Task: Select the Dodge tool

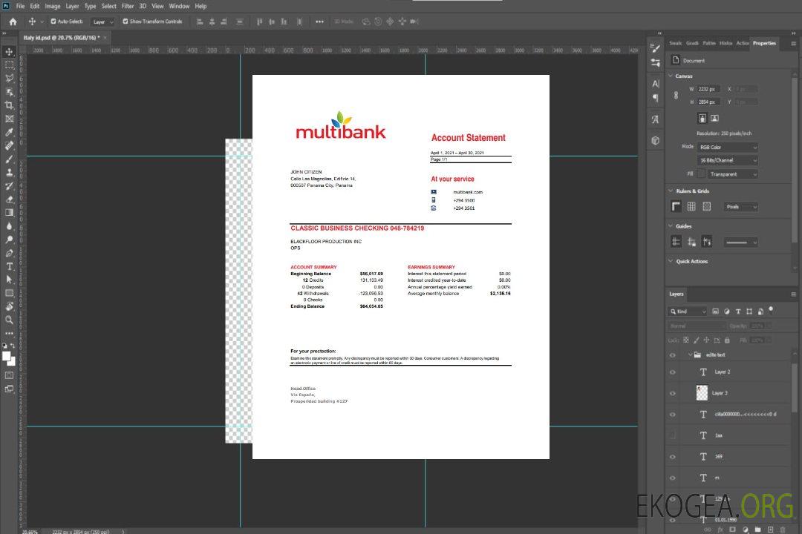Action: pos(9,240)
